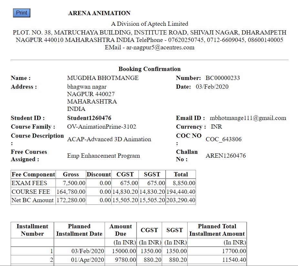Click course fee total 194,440.40
This screenshot has width=298, height=266.
click(x=181, y=192)
